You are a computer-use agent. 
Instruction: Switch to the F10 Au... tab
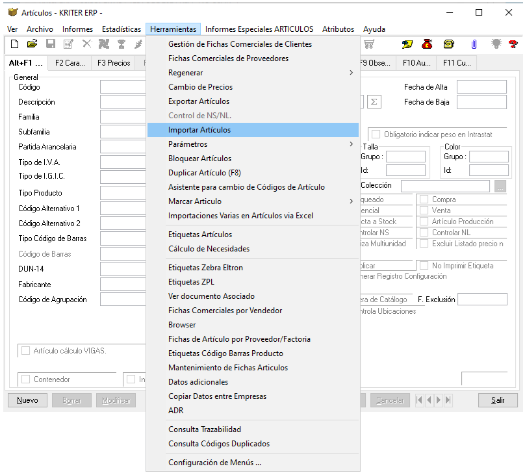tap(416, 63)
